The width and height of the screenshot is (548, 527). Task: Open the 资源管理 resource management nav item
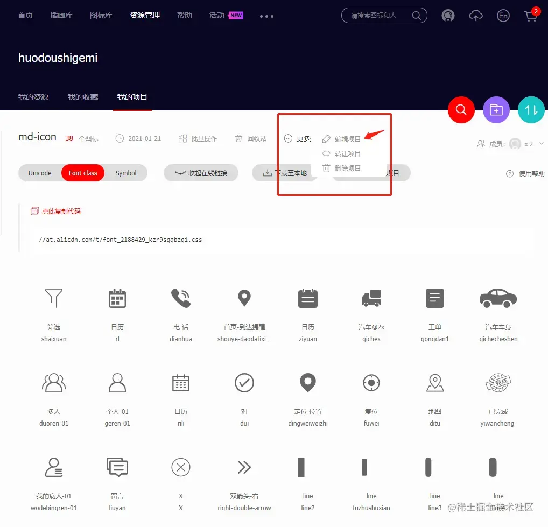point(144,16)
